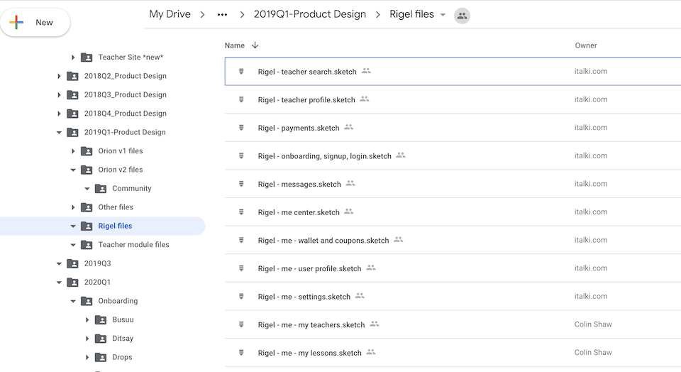This screenshot has width=681, height=372.
Task: Select Teacher module files in sidebar
Action: click(133, 244)
